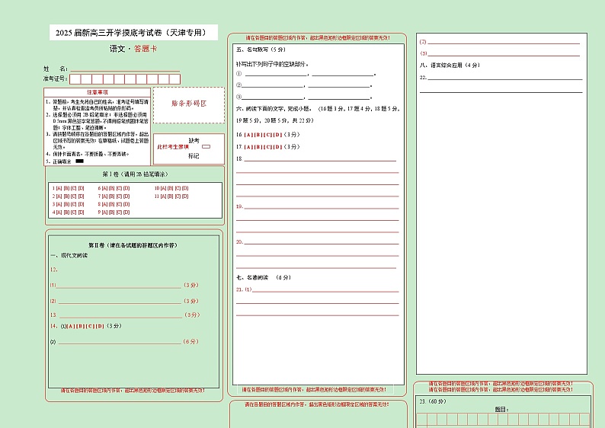Image resolution: width=605 pixels, height=428 pixels.
Task: Click the 23. (60分) essay label
Action: click(x=433, y=401)
